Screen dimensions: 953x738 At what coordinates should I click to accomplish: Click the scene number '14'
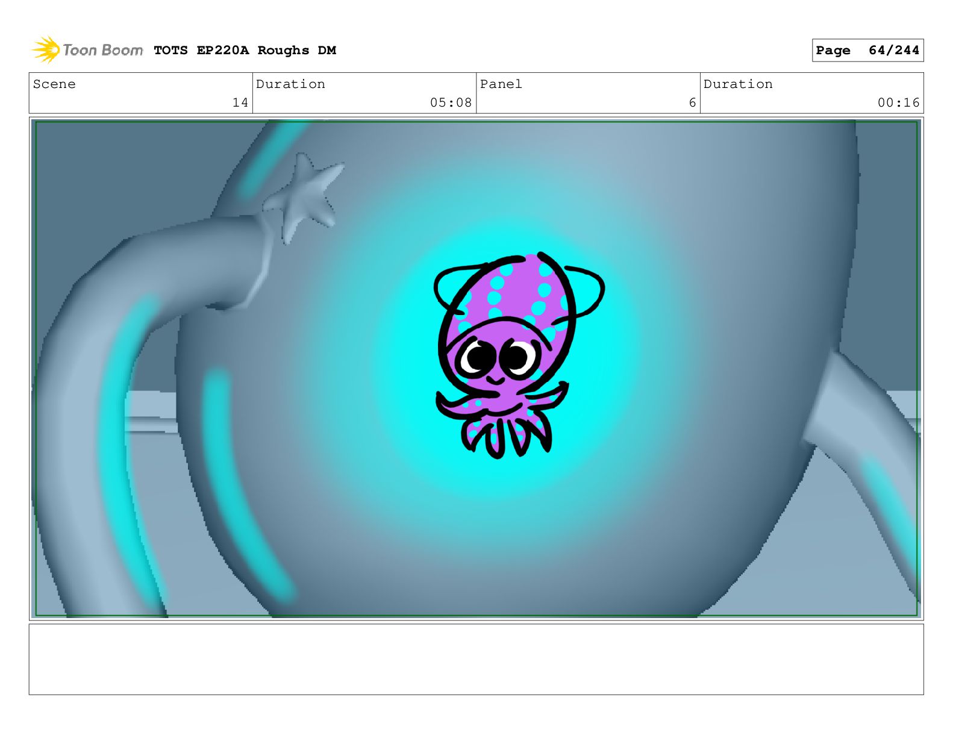(x=240, y=103)
